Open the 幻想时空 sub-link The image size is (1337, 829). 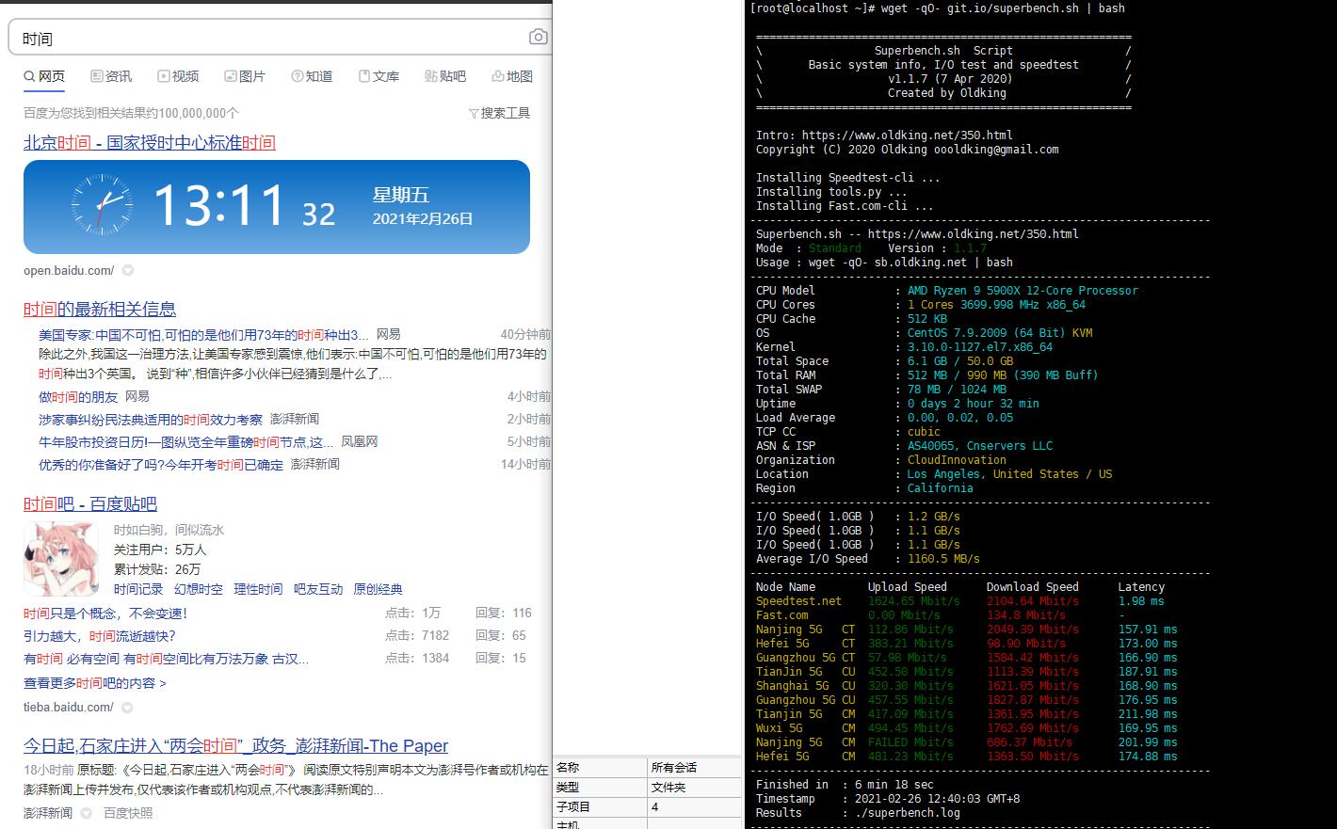tap(199, 589)
